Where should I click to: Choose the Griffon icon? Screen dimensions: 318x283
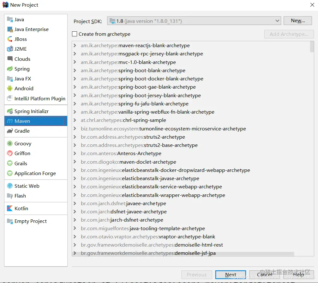point(10,153)
